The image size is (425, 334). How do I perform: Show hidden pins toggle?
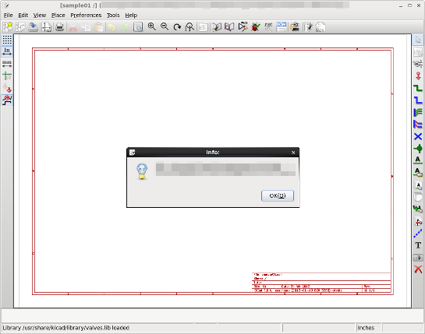[7, 88]
